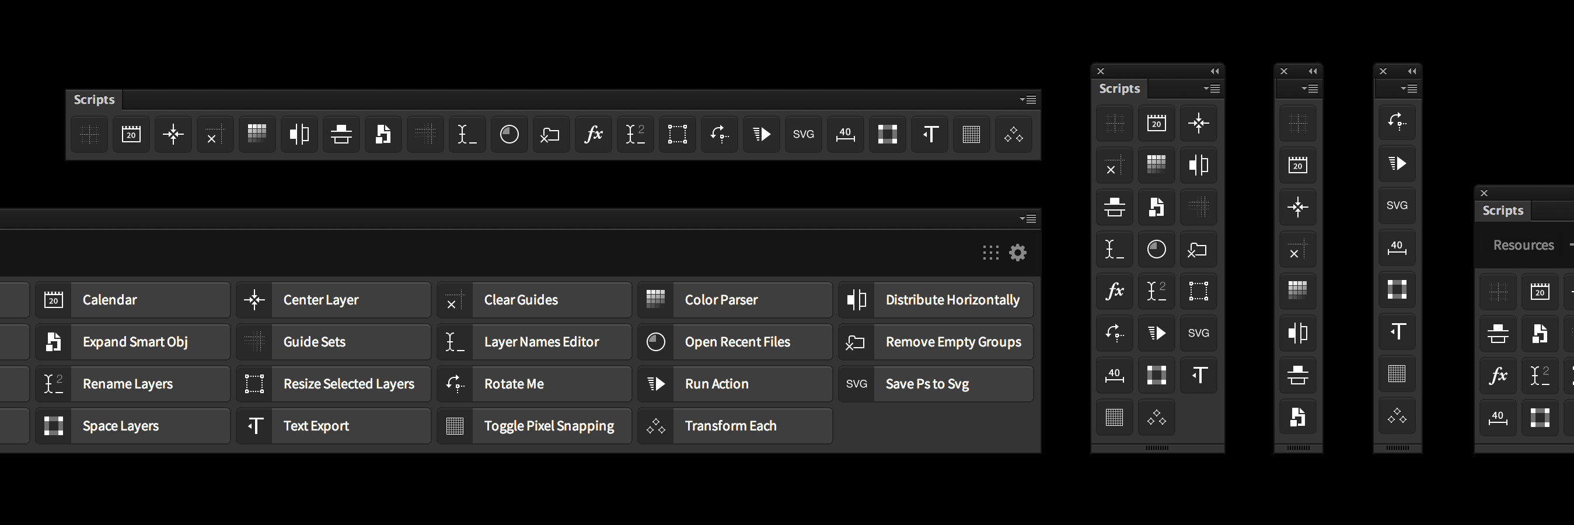Click Run Action icon in the narrow single-column panel
This screenshot has height=525, width=1574.
coord(1397,163)
